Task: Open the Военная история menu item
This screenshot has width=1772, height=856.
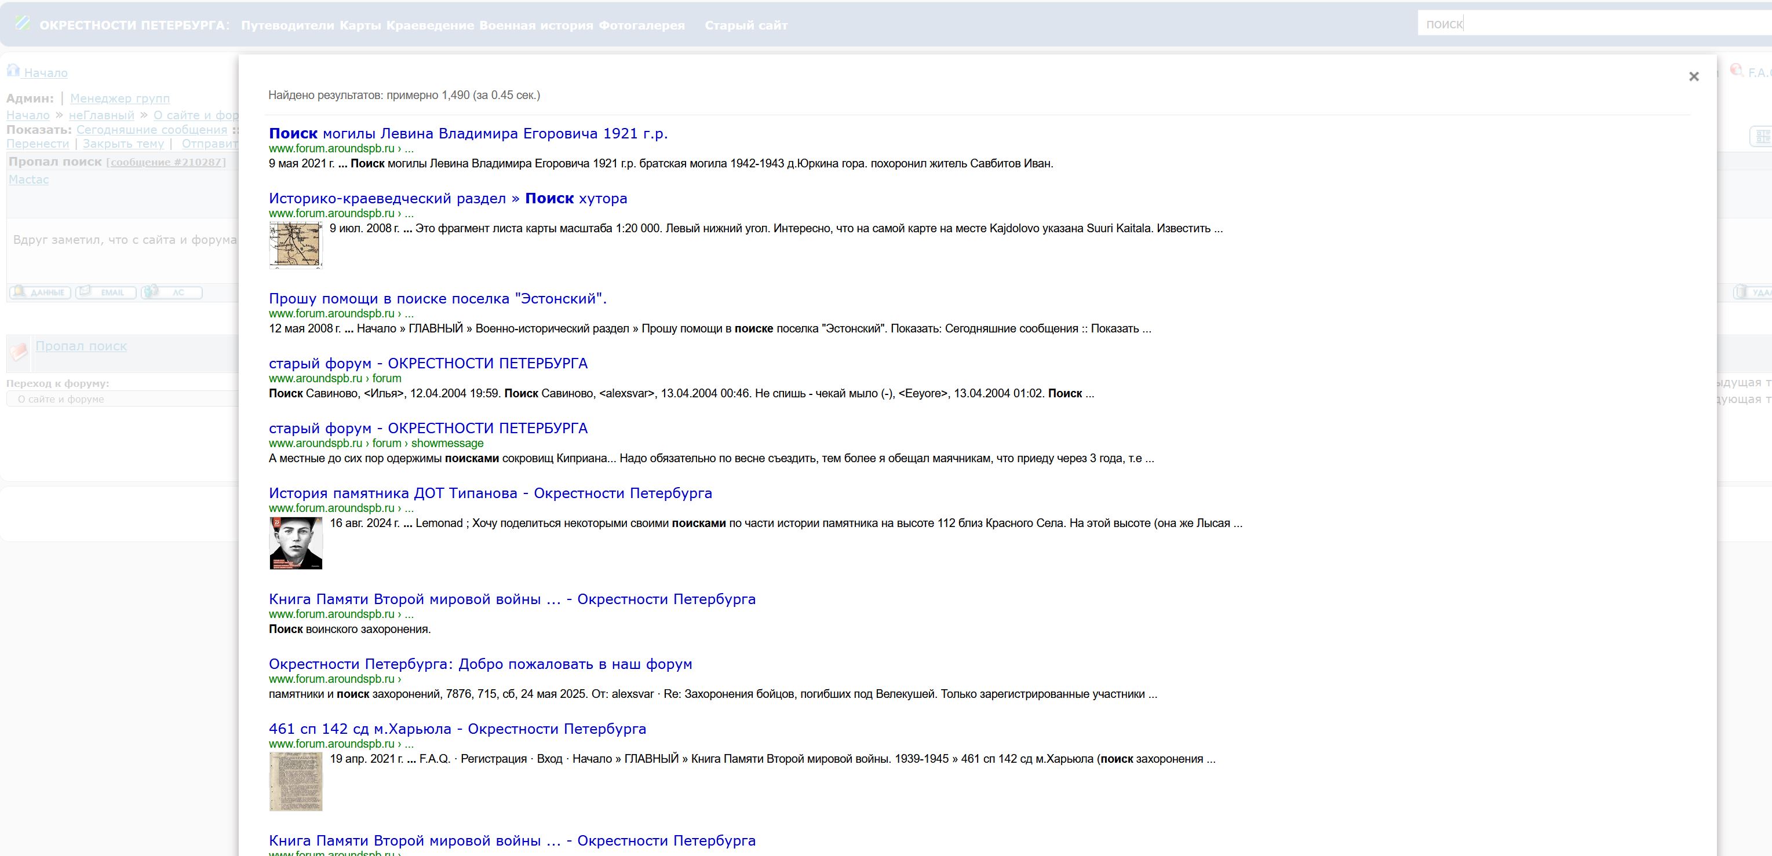Action: click(536, 25)
